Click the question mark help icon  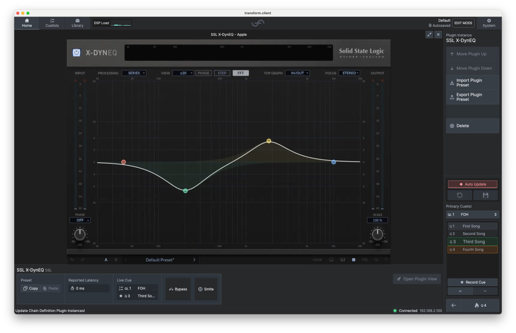coord(385,260)
